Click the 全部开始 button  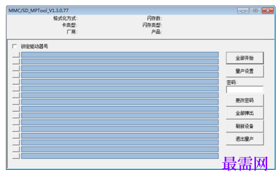pyautogui.click(x=245, y=58)
